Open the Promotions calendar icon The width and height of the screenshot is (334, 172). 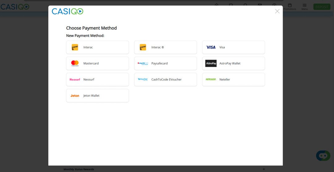tap(290, 6)
